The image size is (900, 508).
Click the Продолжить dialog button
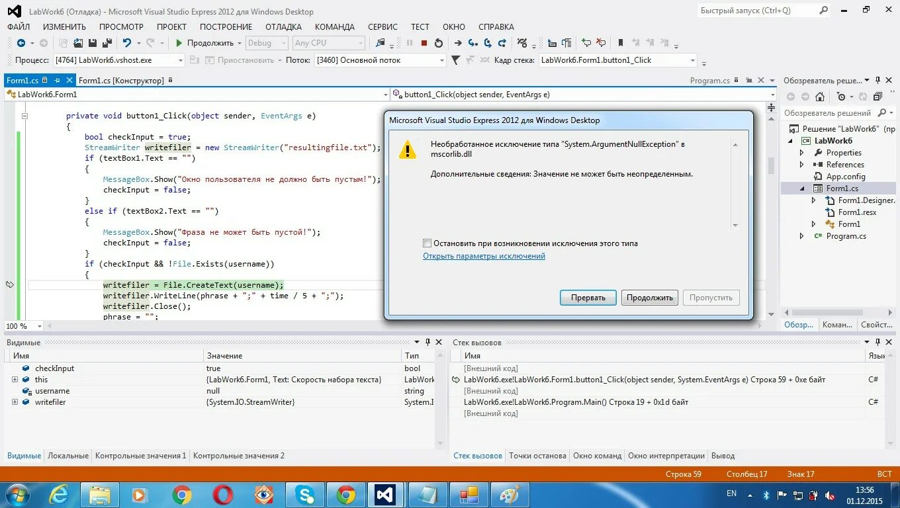pyautogui.click(x=650, y=298)
